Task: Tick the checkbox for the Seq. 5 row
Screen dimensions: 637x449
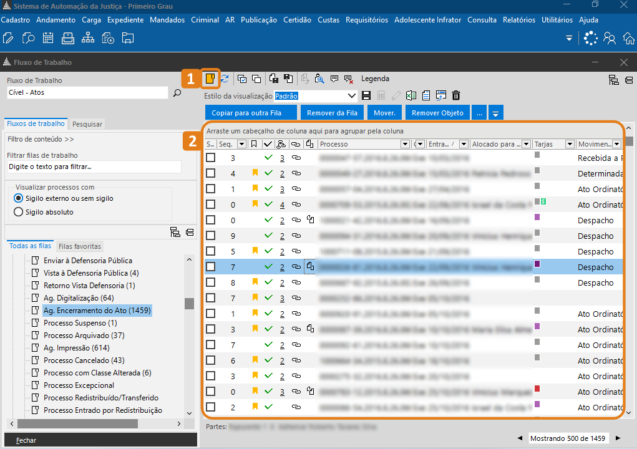Action: (x=210, y=251)
